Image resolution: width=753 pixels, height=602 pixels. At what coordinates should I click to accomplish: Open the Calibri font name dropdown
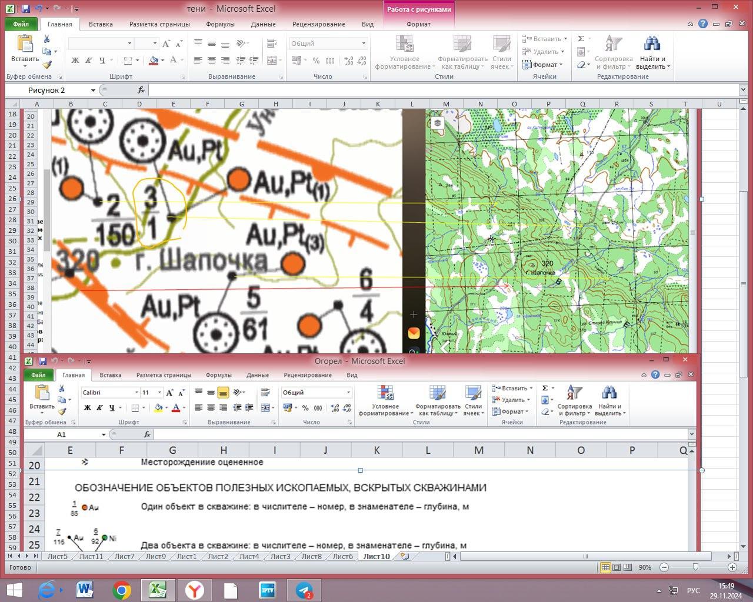click(136, 393)
